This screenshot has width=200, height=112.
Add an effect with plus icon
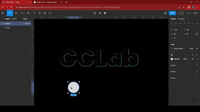pyautogui.click(x=197, y=72)
